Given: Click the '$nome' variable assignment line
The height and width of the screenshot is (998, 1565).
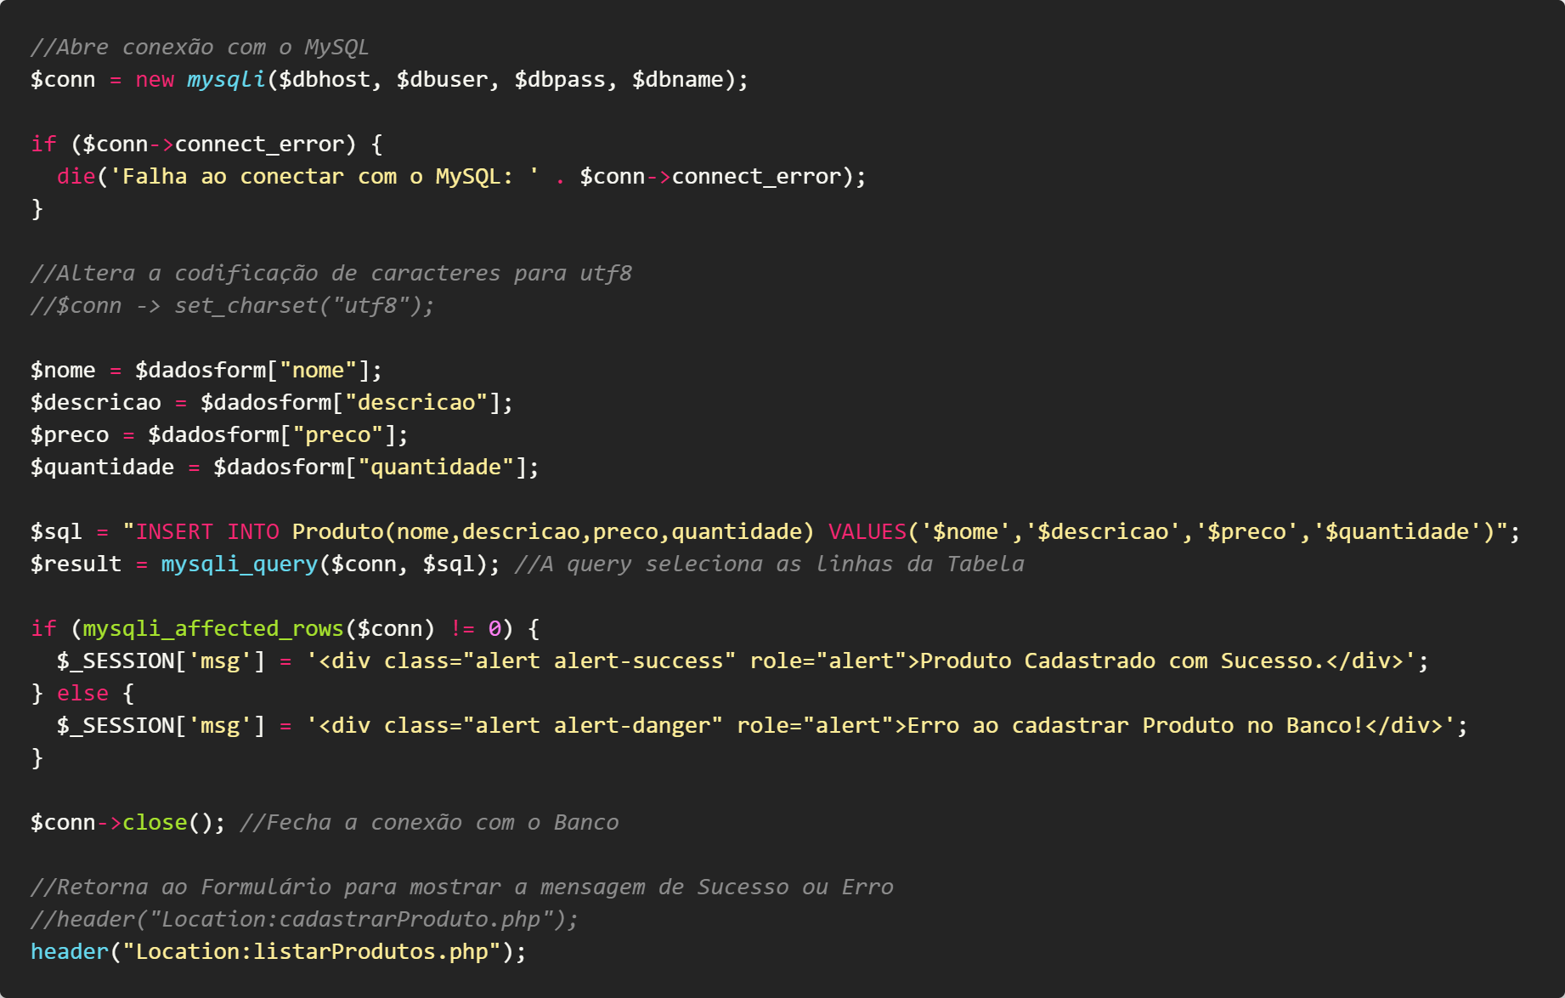Looking at the screenshot, I should 206,370.
